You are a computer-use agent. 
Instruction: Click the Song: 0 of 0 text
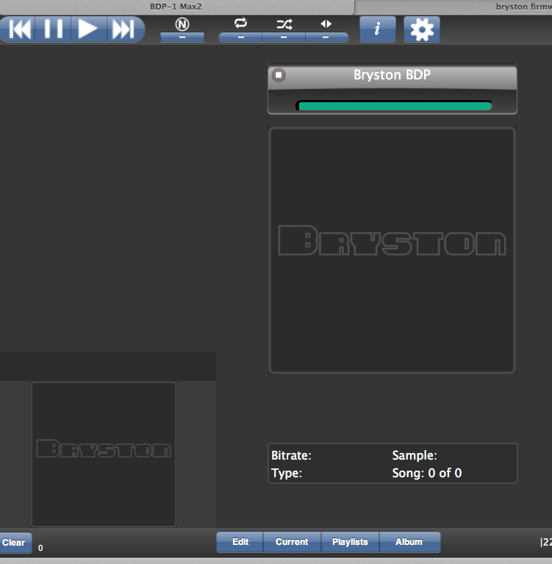[x=427, y=473]
